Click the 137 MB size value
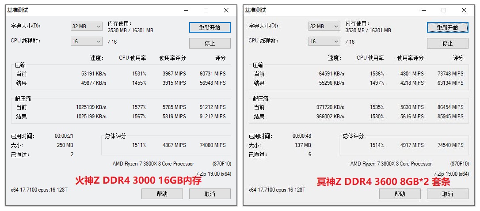Screen dimensions: 480x211 303,145
